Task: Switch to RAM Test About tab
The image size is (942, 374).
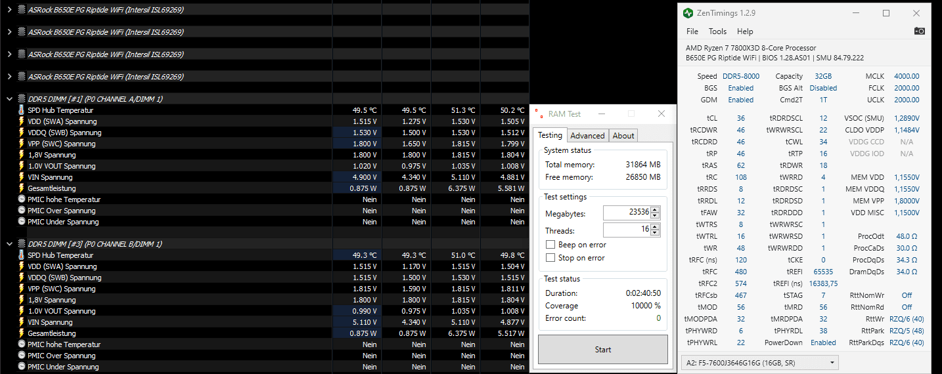Action: [623, 136]
